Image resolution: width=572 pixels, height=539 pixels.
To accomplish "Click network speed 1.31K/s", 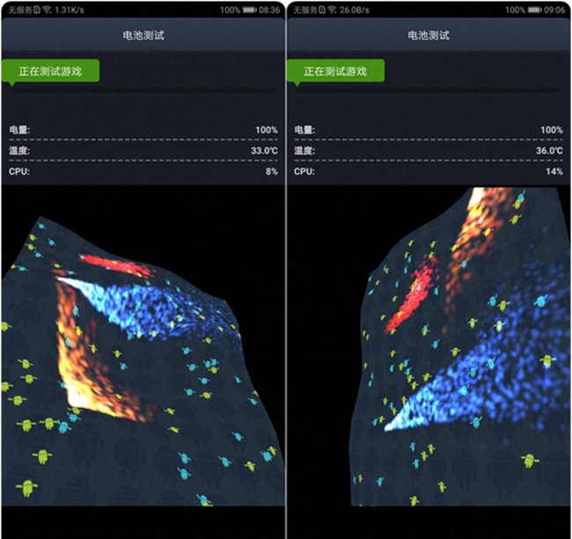I will [x=70, y=11].
